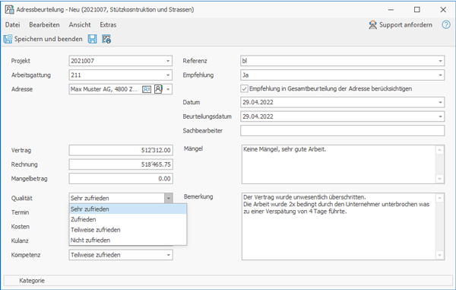
Task: Click Speichern und beenden button text
Action: coord(49,39)
